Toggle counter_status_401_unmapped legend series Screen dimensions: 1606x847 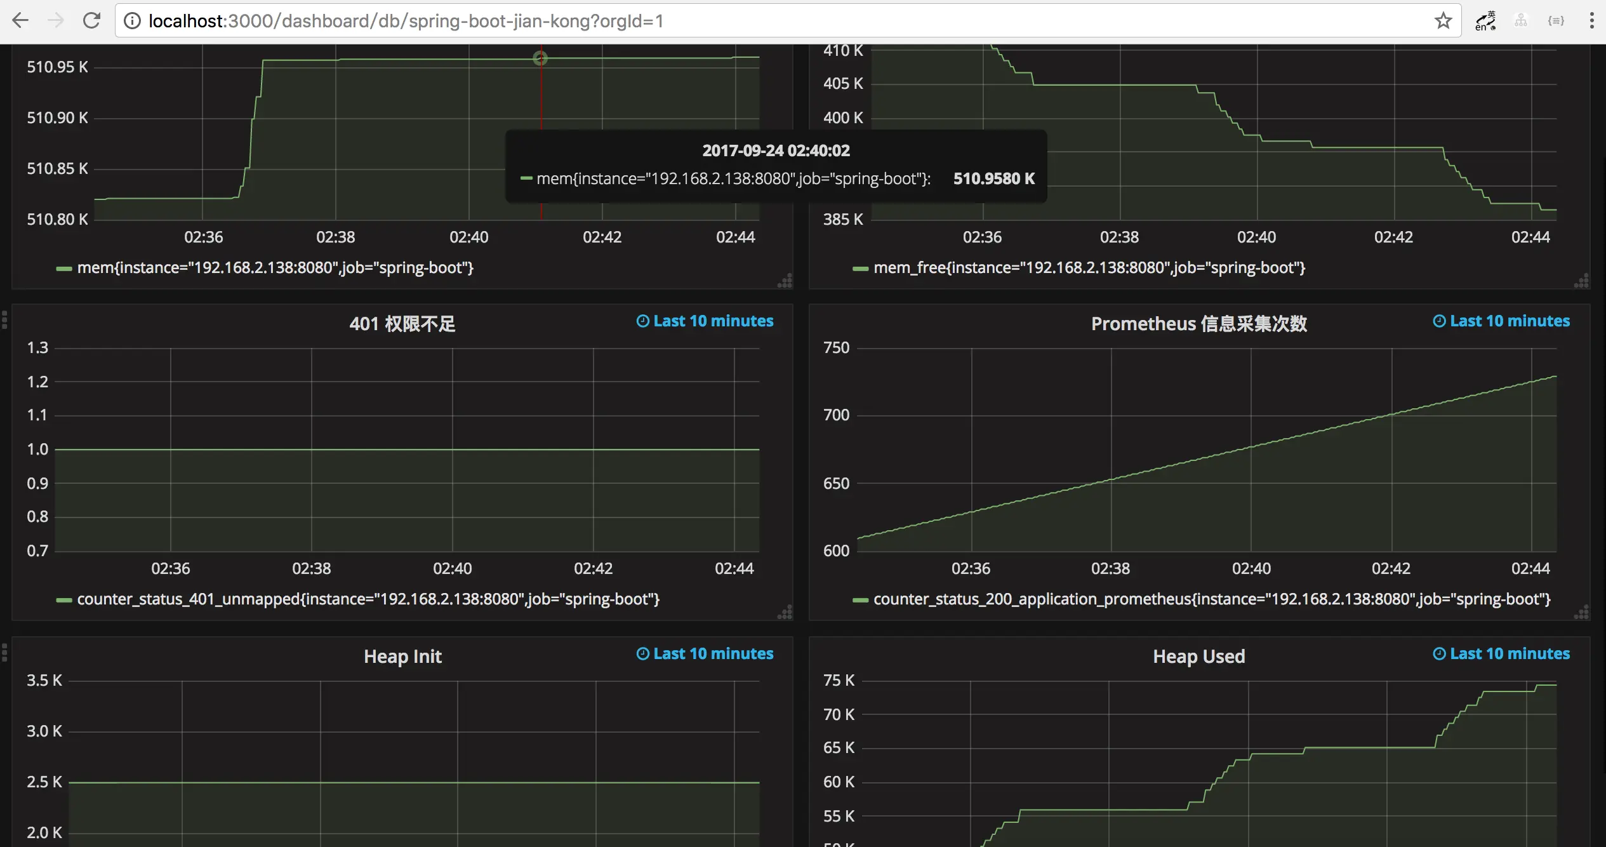pos(368,599)
